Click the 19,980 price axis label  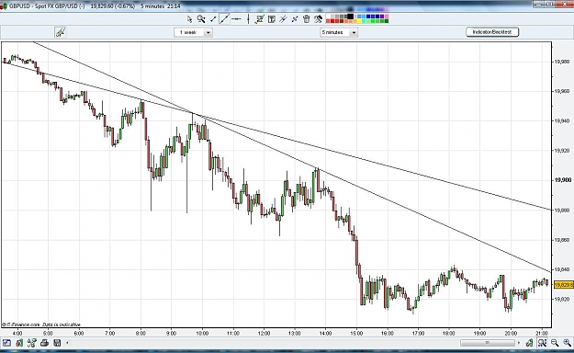[x=562, y=62]
